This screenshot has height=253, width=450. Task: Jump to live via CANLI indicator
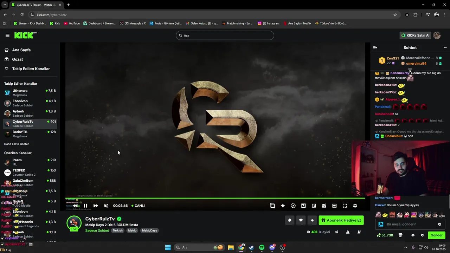pos(138,206)
